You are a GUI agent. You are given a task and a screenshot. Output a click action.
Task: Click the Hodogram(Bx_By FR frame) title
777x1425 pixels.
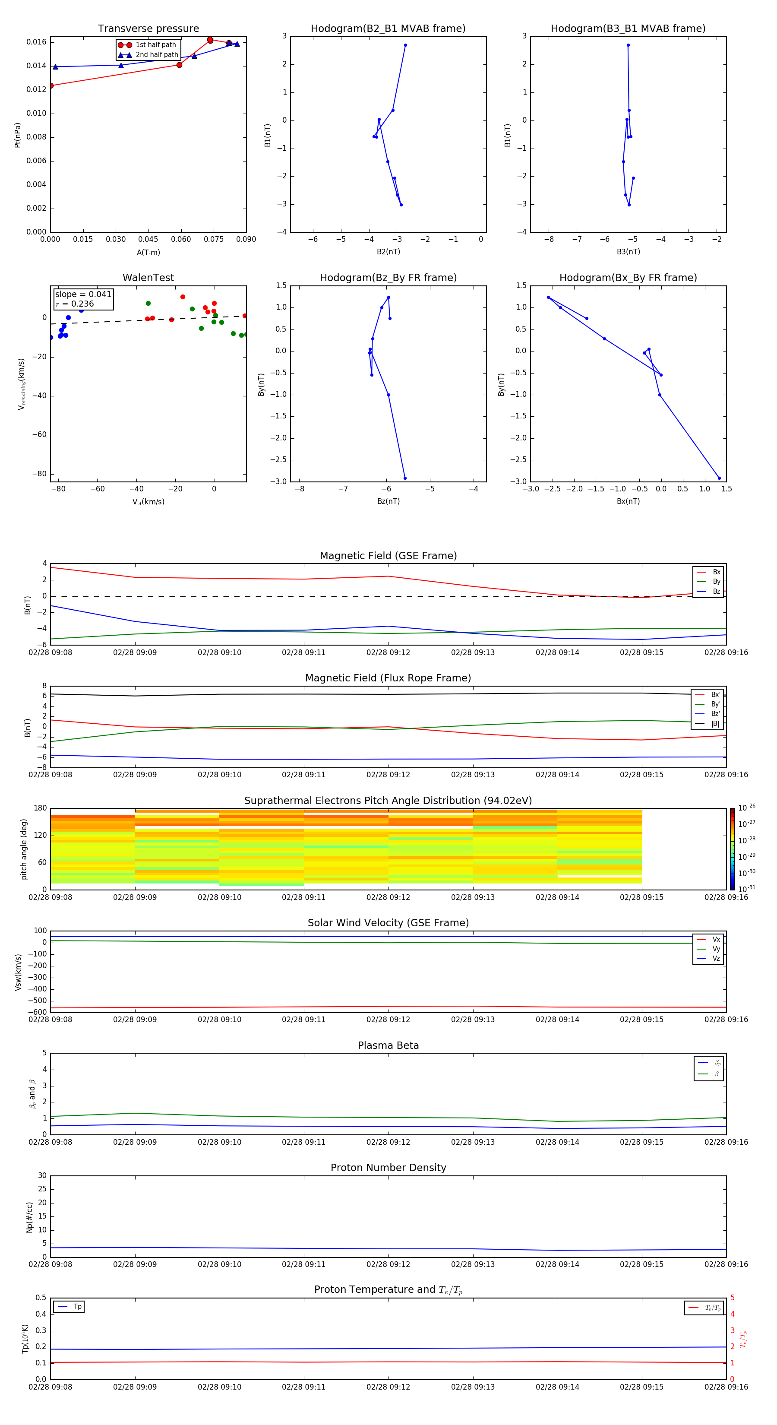(628, 278)
